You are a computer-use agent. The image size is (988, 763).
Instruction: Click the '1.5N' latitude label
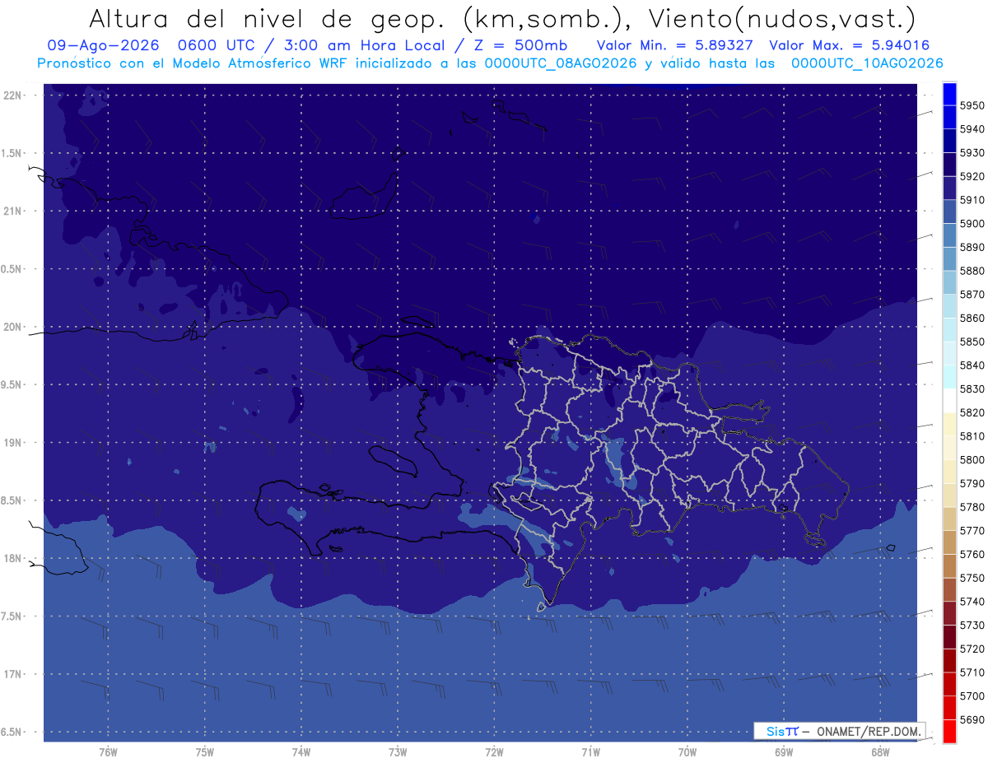11,153
